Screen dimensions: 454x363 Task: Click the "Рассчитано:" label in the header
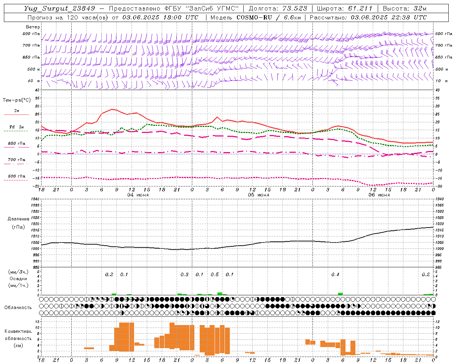coord(329,17)
